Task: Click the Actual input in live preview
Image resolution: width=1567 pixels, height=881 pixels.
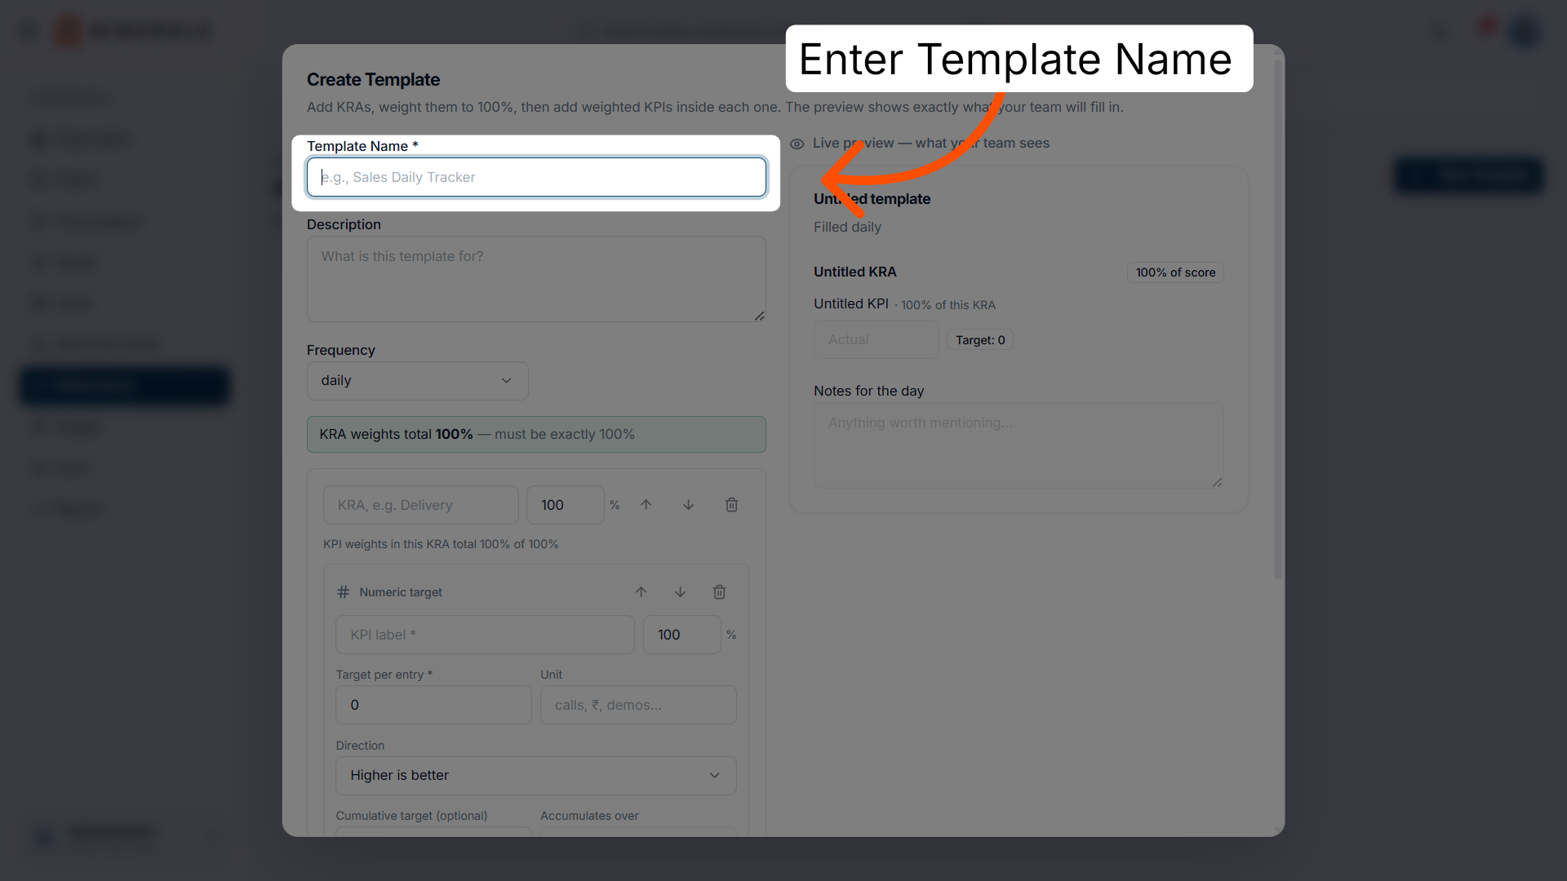Action: click(877, 339)
